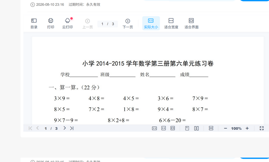The width and height of the screenshot is (269, 162).
Task: Select 适合界面 fit page view
Action: point(192,23)
